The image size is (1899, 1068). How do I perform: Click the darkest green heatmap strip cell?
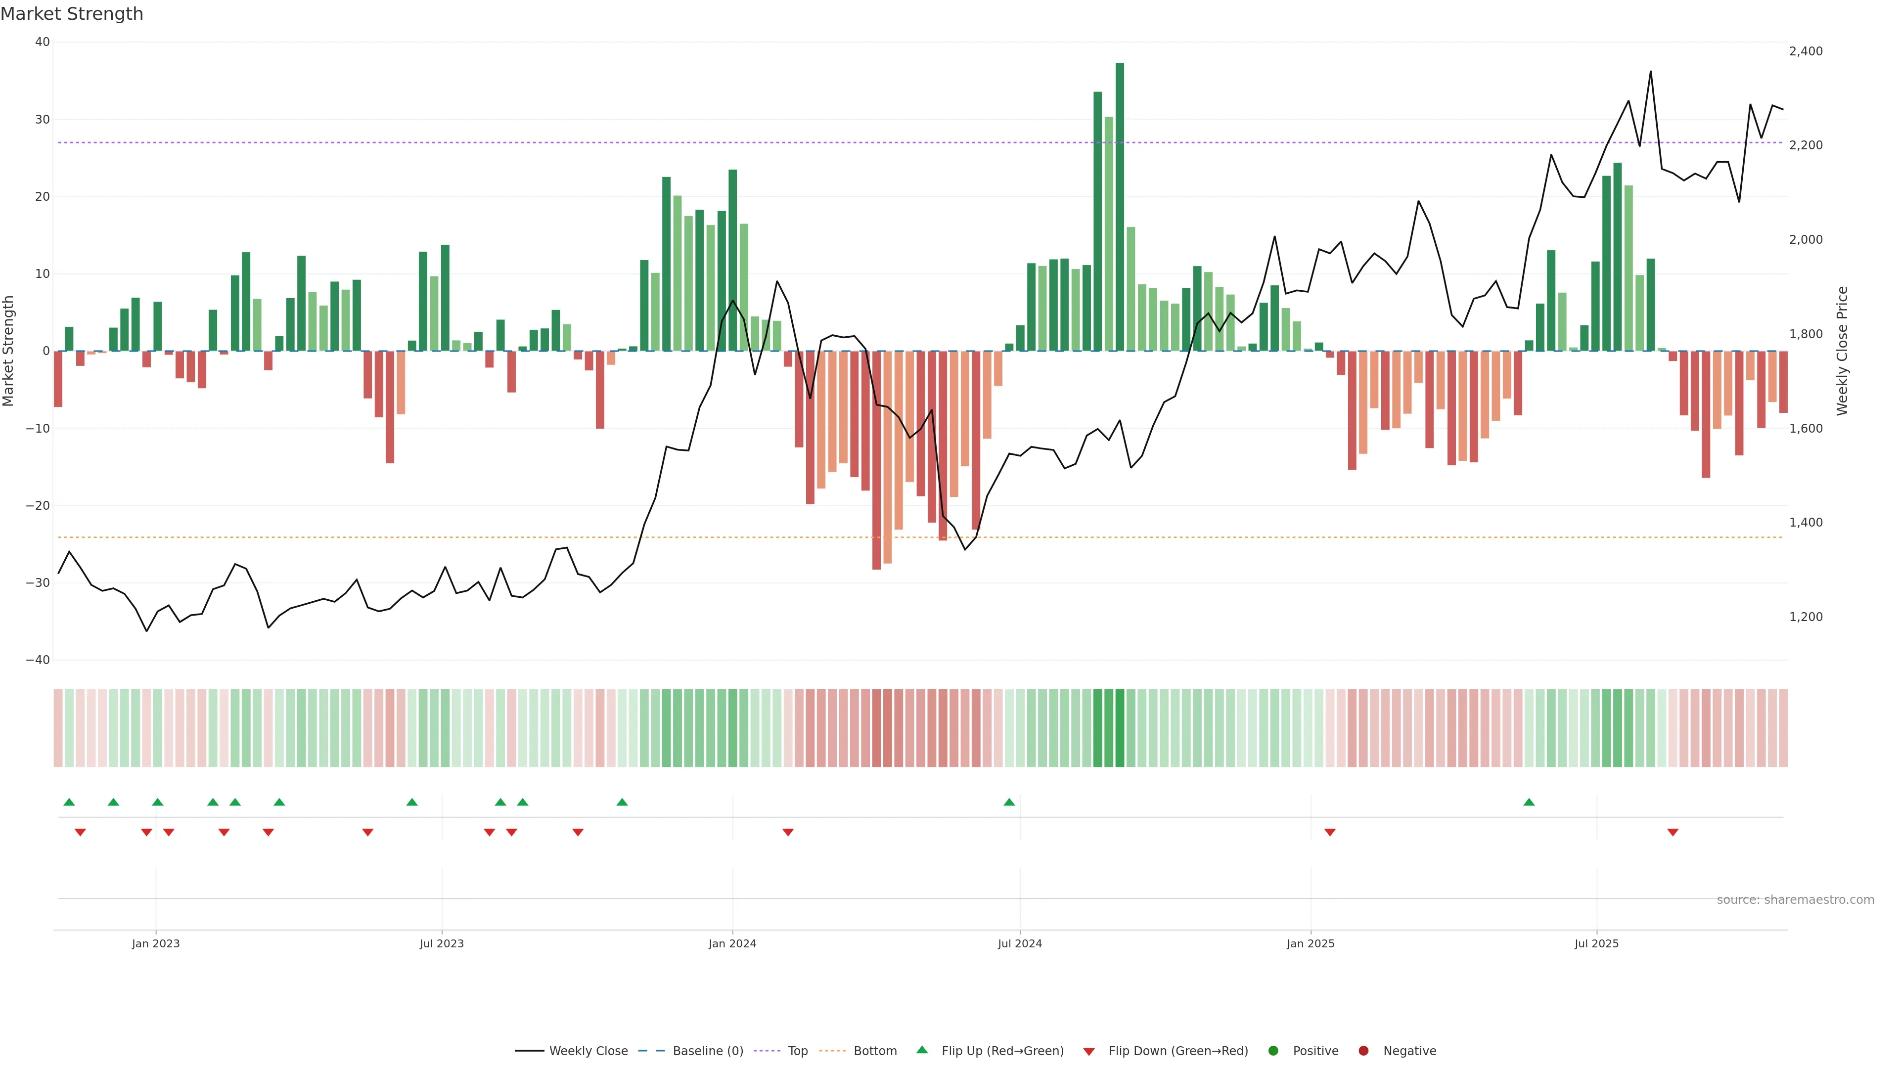1120,728
